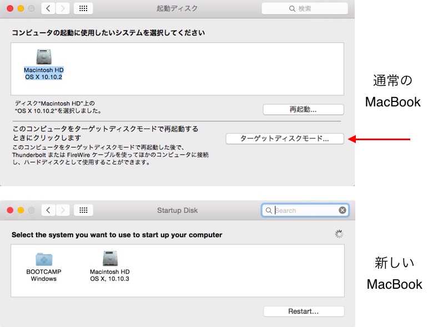The height and width of the screenshot is (327, 433).
Task: Click the 'OS X, 10.10.3' label text
Action: [x=109, y=279]
